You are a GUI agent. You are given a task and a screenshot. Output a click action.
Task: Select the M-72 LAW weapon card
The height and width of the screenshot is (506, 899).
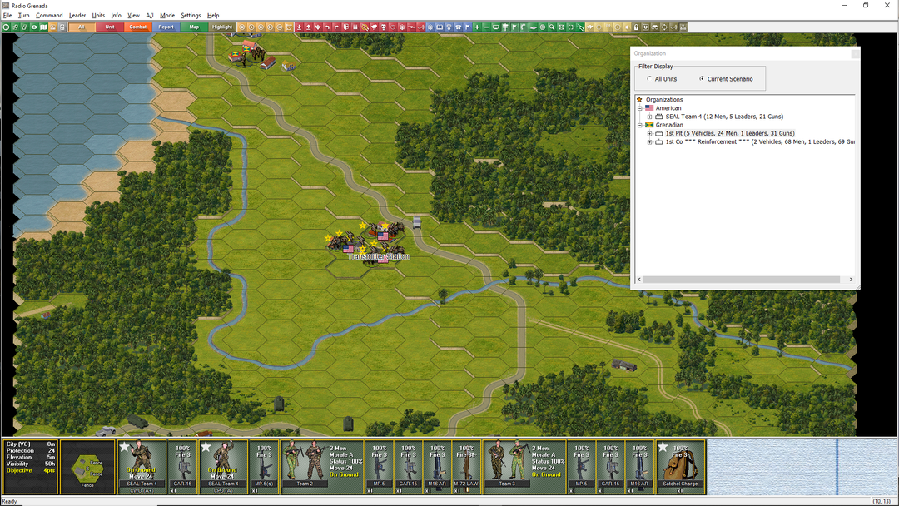[466, 467]
